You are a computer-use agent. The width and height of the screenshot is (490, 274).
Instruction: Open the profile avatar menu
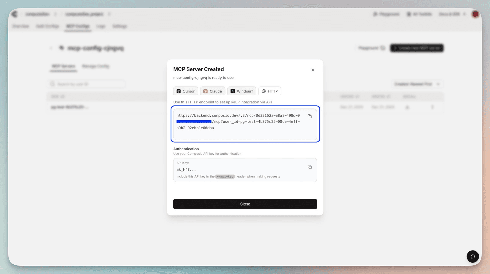click(475, 14)
